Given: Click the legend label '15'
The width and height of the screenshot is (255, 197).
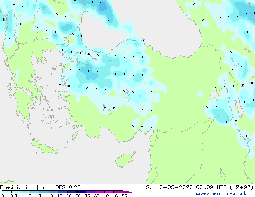Looking at the screenshot, I should 60,195.
